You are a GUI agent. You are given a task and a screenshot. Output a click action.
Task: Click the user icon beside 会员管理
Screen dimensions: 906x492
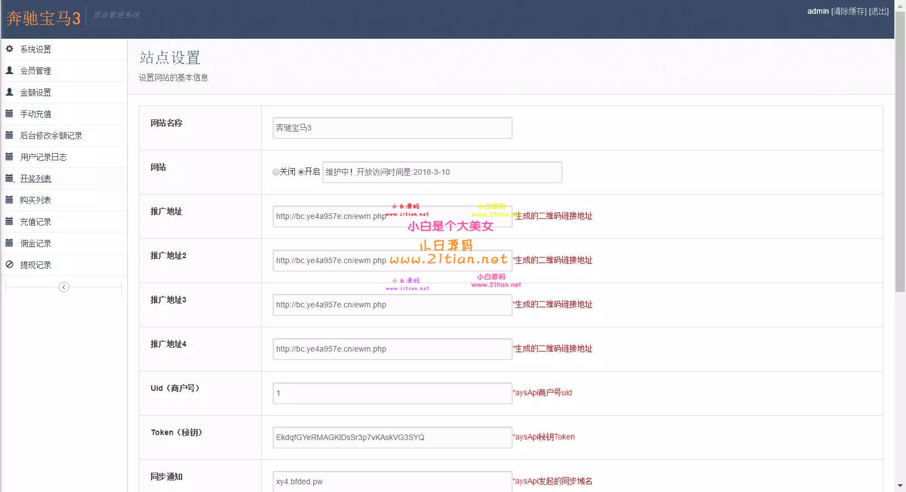[x=9, y=71]
